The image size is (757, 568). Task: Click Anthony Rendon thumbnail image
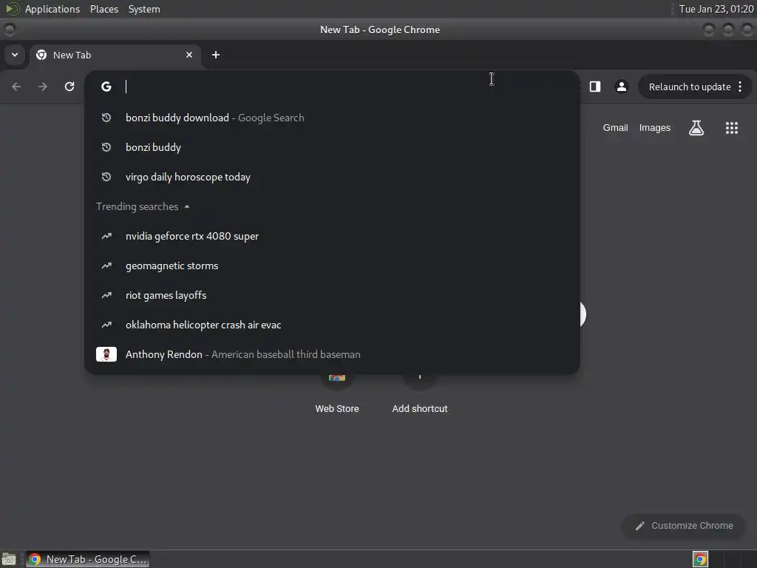[106, 354]
